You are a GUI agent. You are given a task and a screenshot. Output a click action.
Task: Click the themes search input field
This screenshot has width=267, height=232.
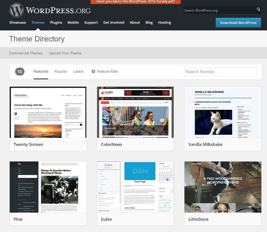[220, 72]
